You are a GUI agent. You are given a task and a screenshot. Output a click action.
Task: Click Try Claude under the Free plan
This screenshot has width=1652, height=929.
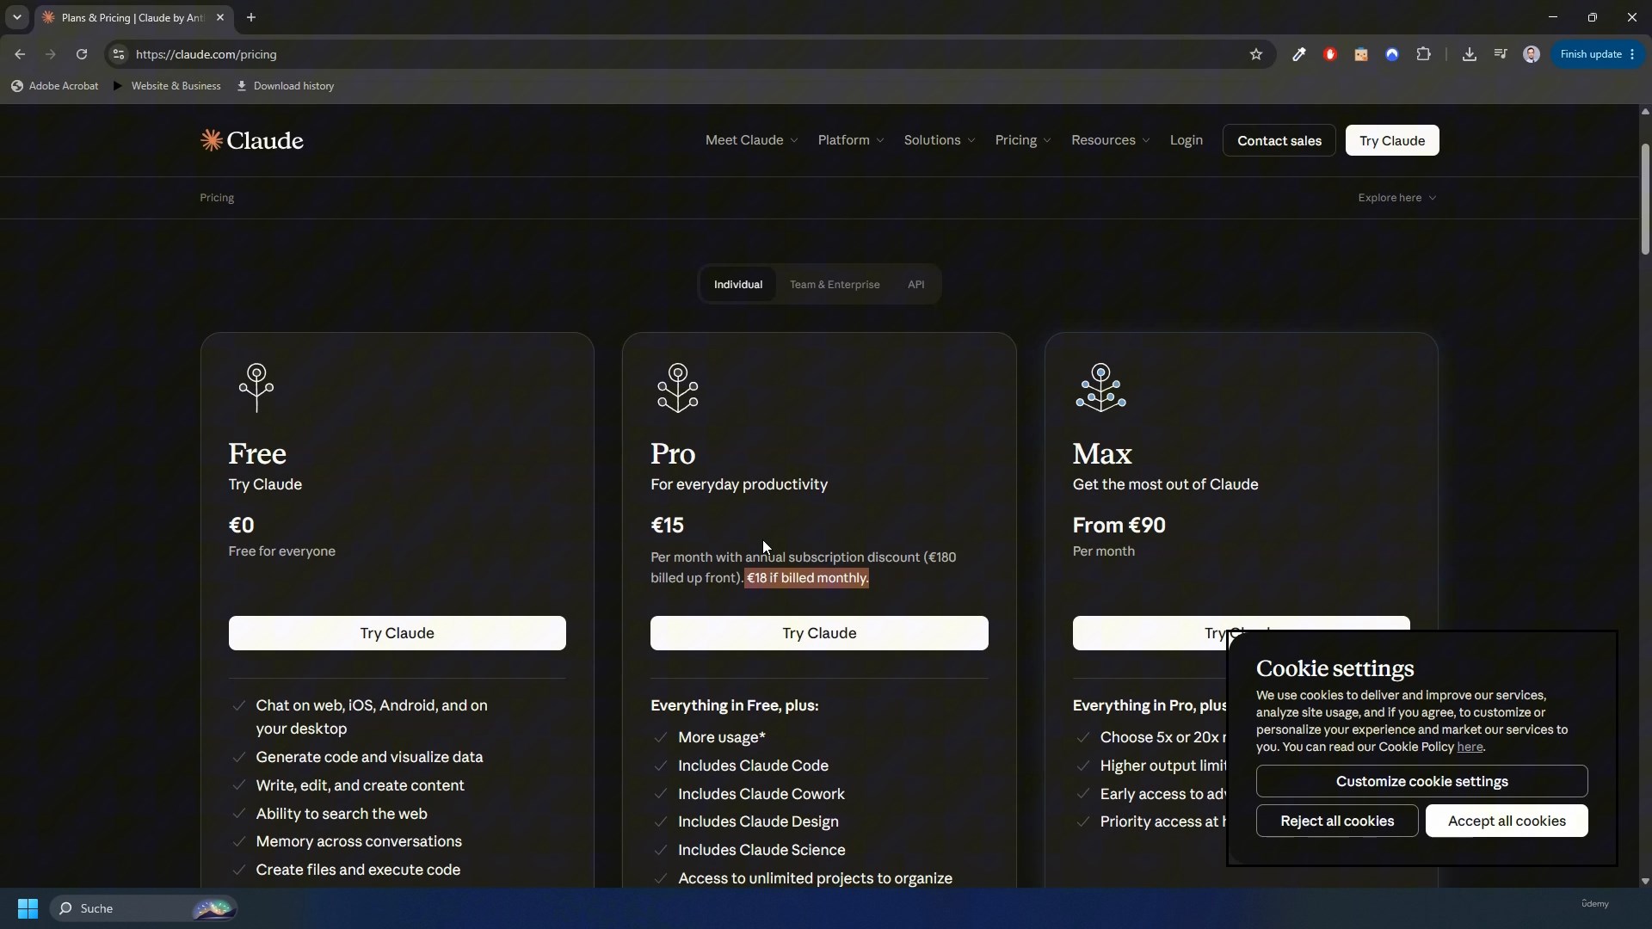coord(397,633)
